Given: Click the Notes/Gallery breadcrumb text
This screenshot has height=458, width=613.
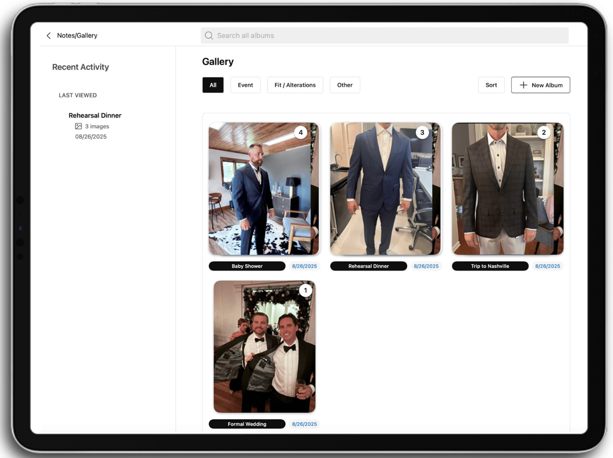Looking at the screenshot, I should (77, 36).
